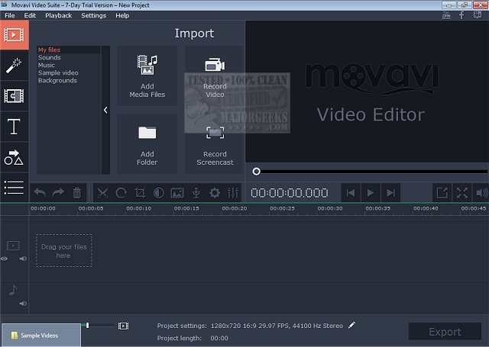Open the Titles text tab
489x347 pixels.
click(x=14, y=127)
